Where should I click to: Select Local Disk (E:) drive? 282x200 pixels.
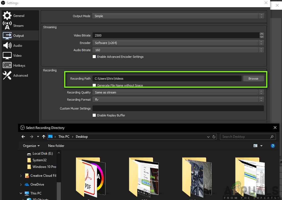click(x=40, y=154)
